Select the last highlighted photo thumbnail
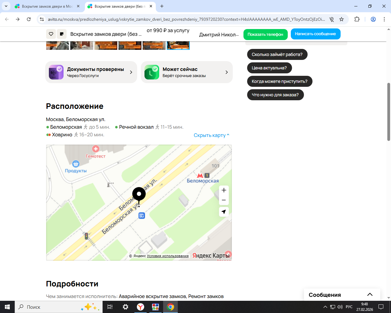Image resolution: width=391 pixels, height=313 pixels. (178, 45)
